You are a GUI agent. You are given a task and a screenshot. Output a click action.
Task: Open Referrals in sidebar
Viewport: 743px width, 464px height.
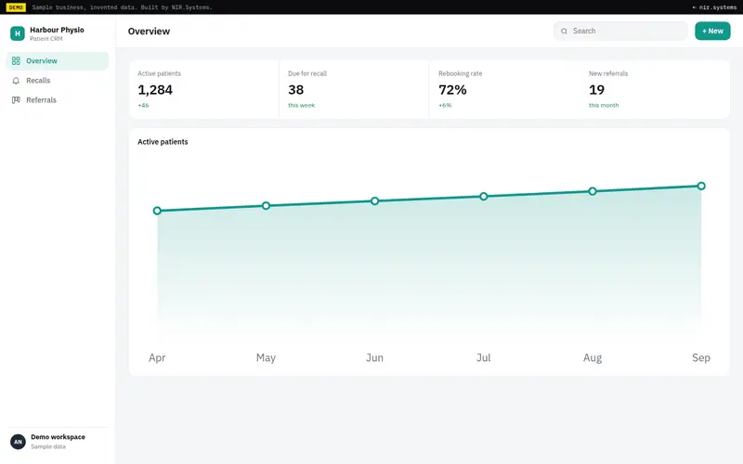point(58,100)
